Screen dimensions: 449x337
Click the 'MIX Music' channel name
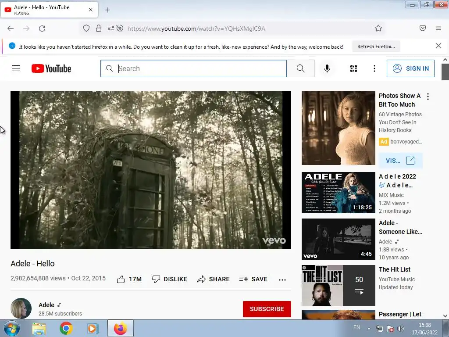click(x=391, y=195)
